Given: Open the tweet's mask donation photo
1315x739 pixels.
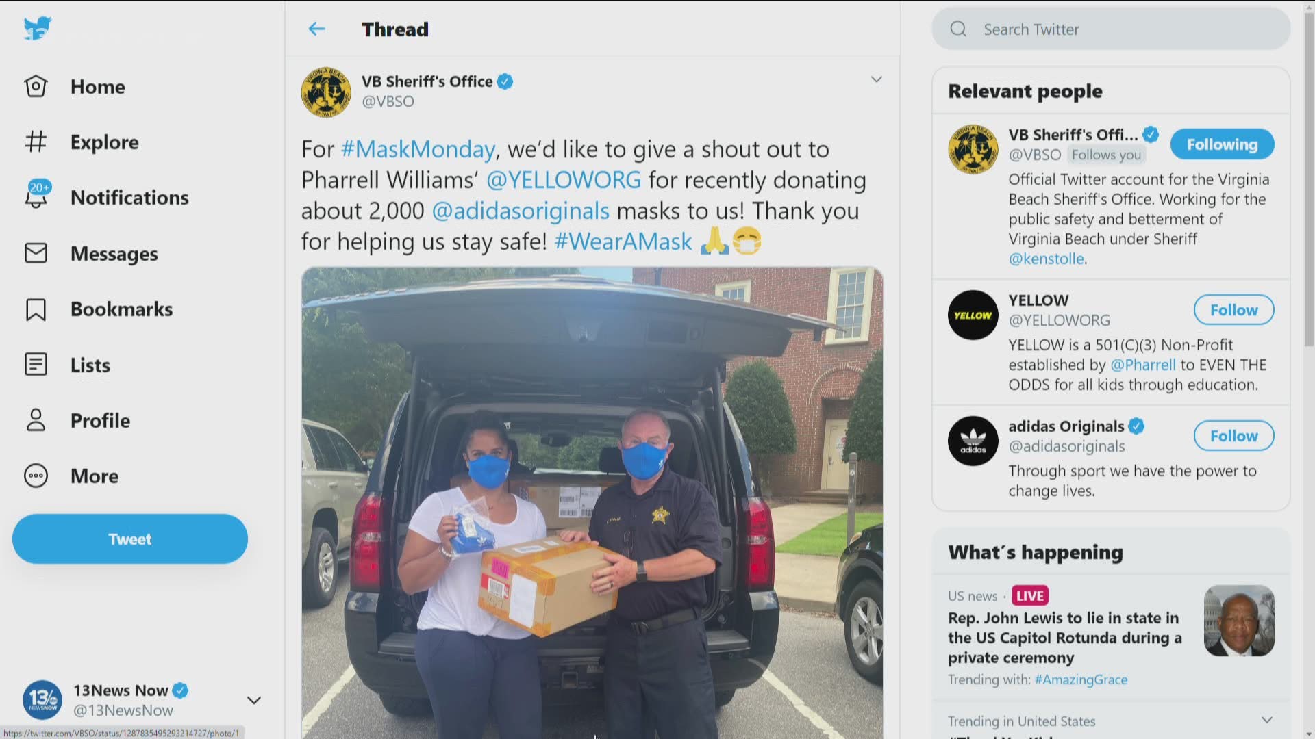Looking at the screenshot, I should [x=592, y=503].
